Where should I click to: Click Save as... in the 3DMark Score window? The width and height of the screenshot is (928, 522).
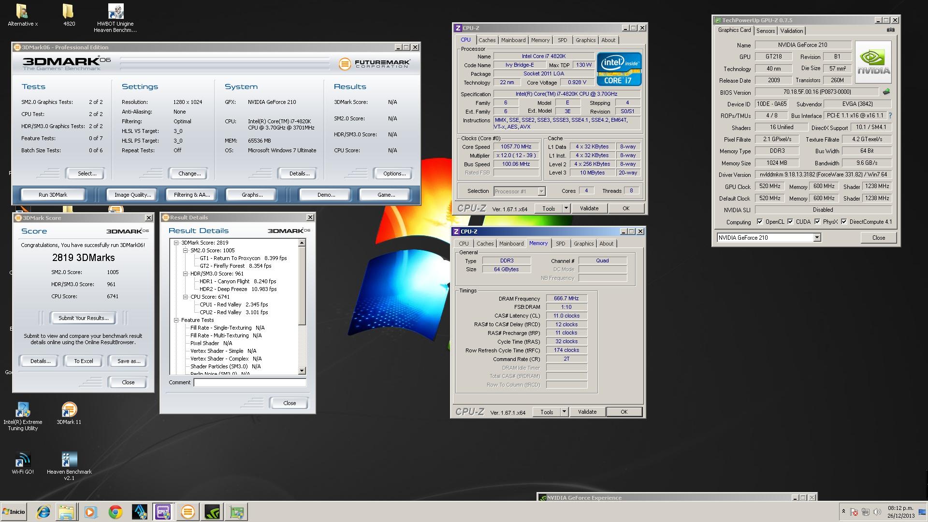129,361
